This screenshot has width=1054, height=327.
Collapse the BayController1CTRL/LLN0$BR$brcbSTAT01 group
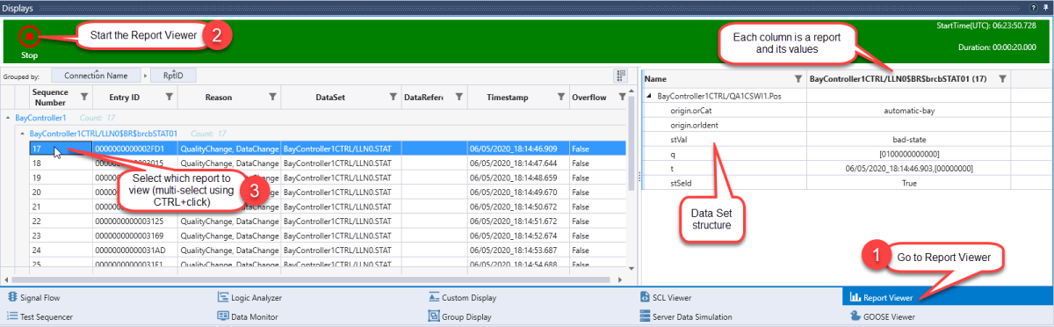(x=23, y=133)
